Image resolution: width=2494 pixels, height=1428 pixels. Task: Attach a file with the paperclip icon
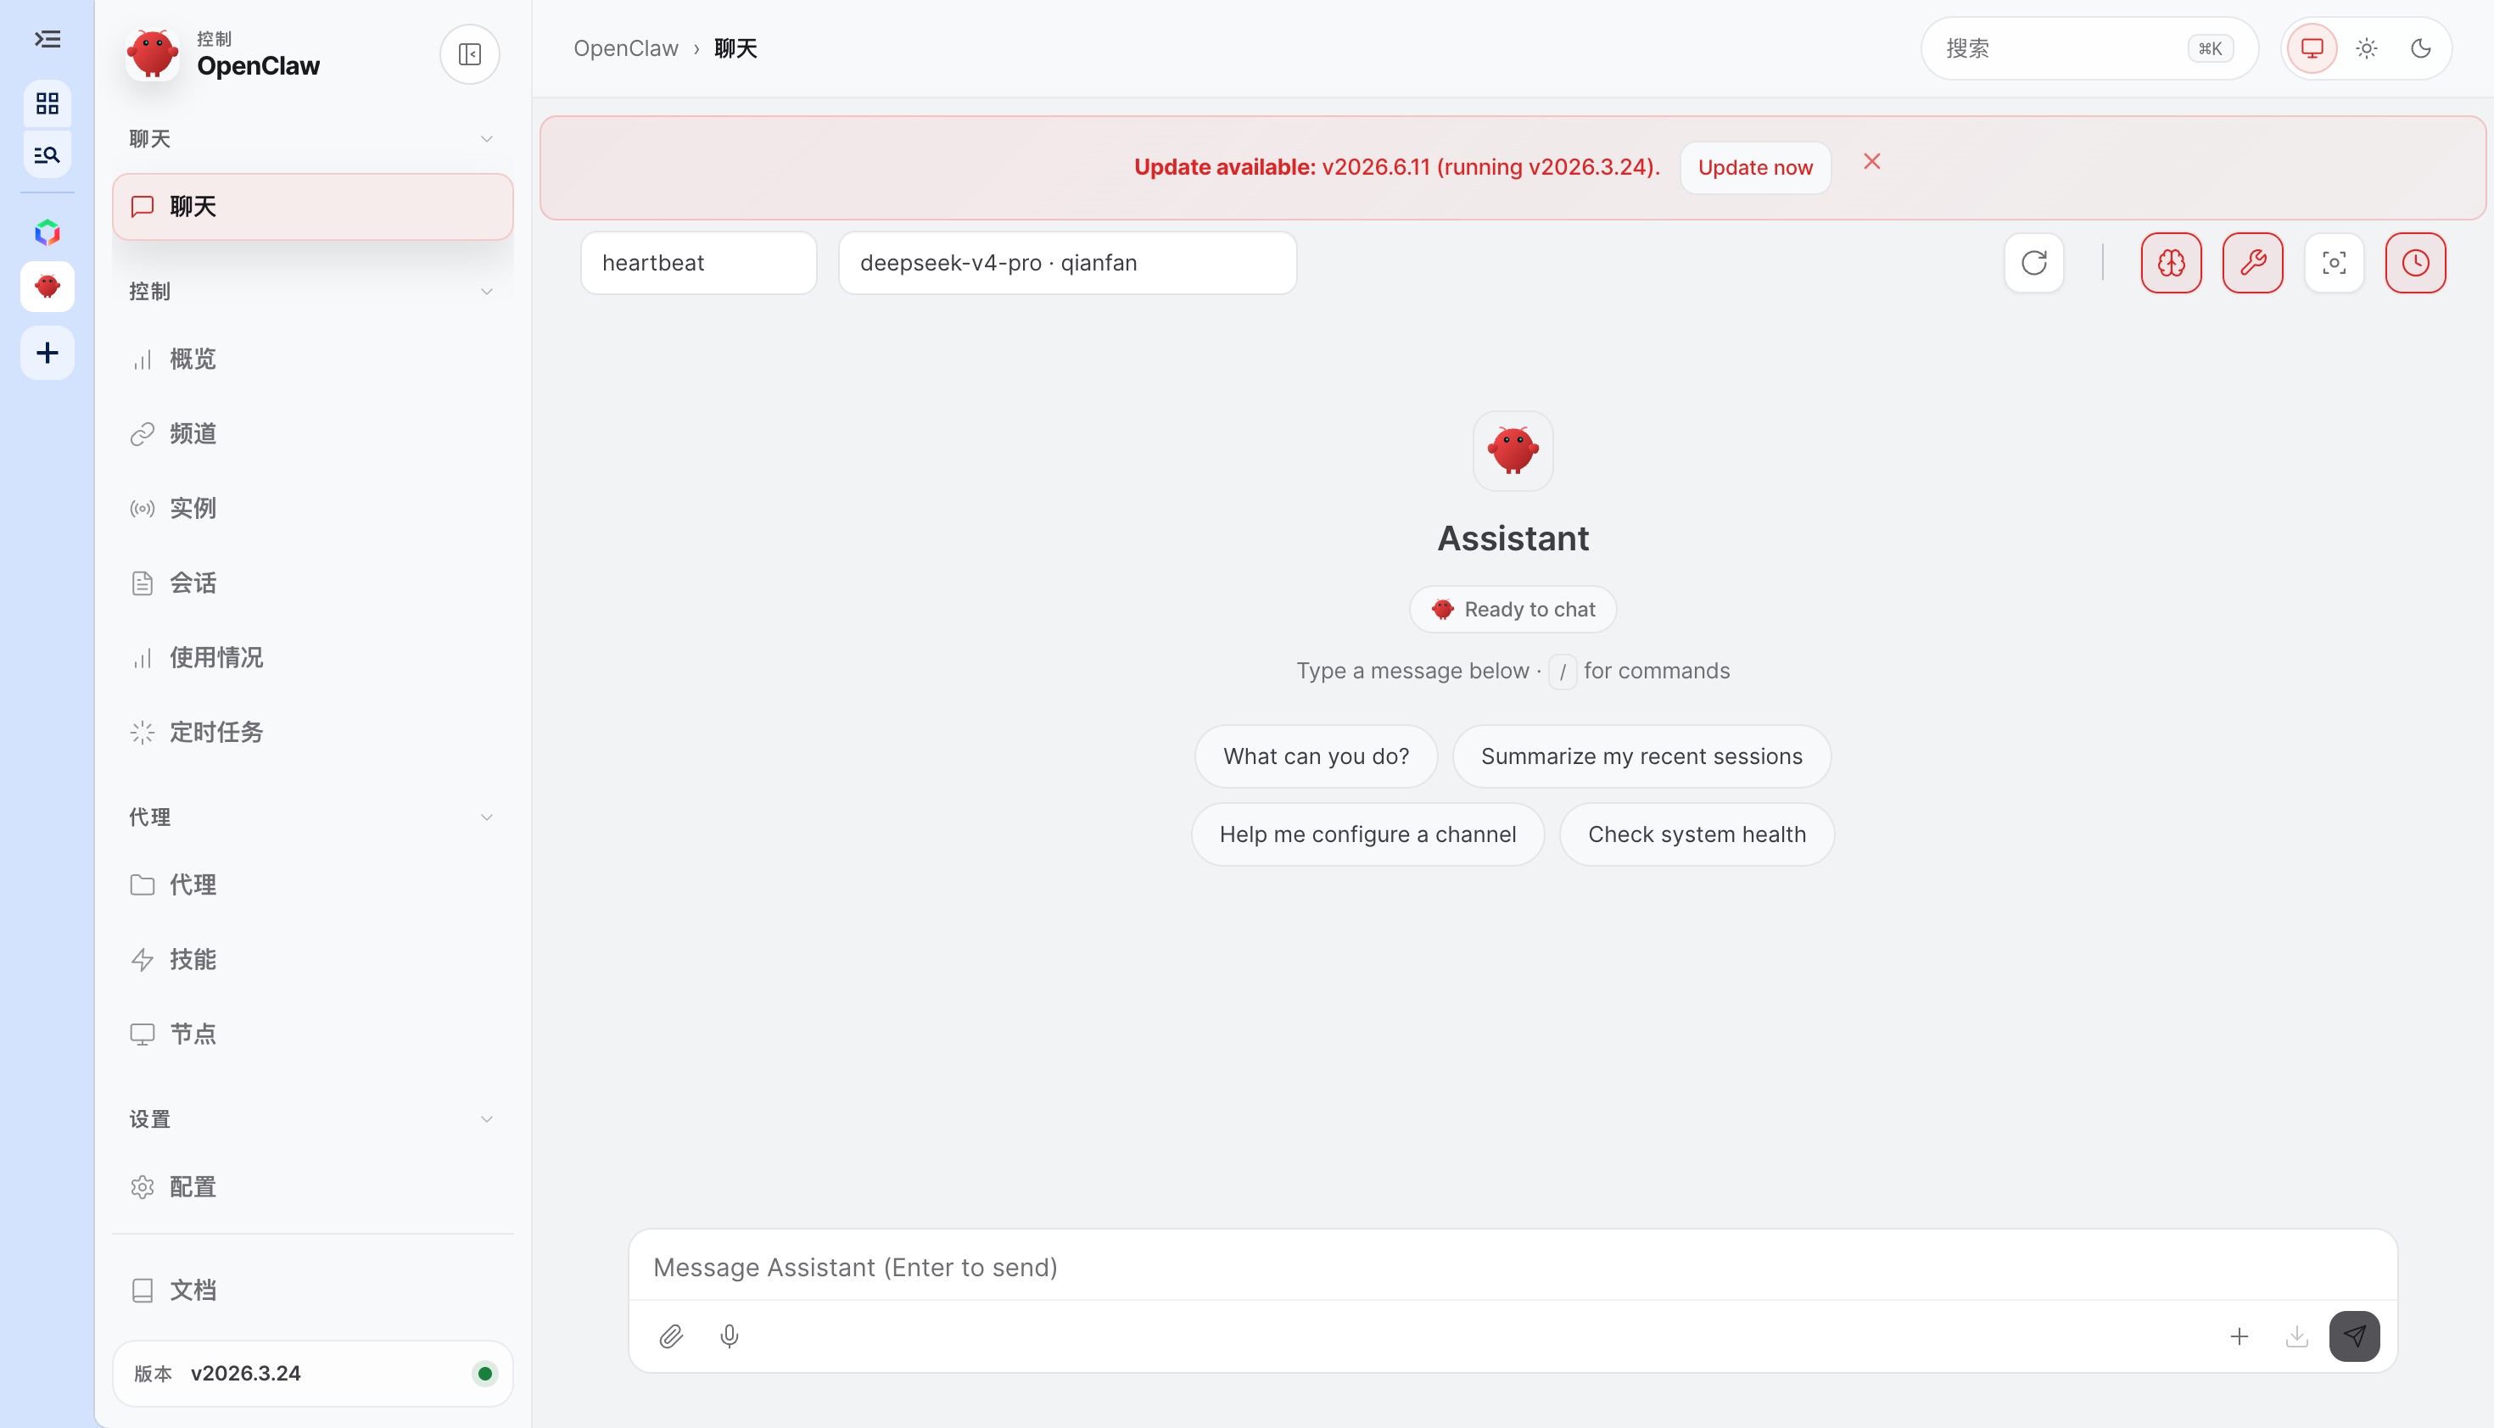pyautogui.click(x=671, y=1336)
